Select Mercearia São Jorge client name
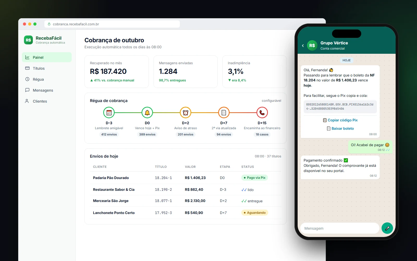 (111, 201)
